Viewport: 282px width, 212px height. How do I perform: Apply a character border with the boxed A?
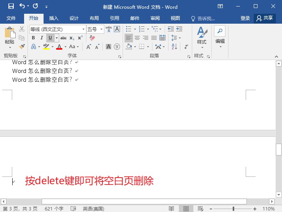[117, 29]
